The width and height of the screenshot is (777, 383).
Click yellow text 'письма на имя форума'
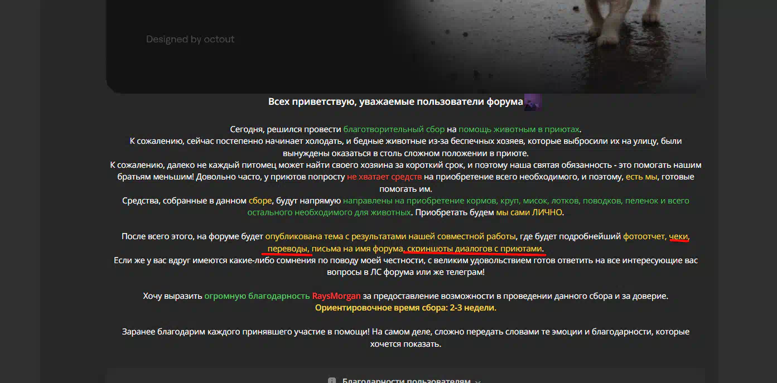coord(357,248)
